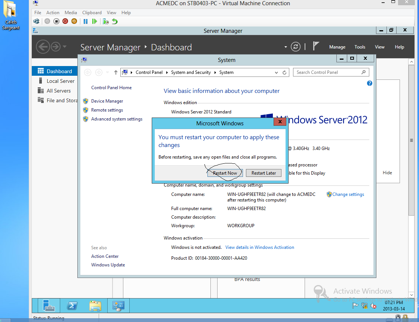Expand the navigation history dropdown arrow
This screenshot has height=322, width=419.
64,47
